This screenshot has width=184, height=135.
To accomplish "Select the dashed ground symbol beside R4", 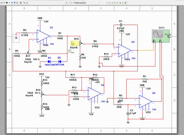I will point(17,38).
